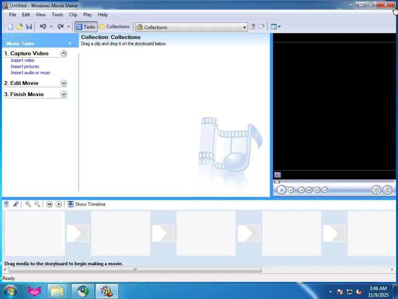Click the 1. Capture Video heading
This screenshot has width=398, height=299.
[x=26, y=53]
